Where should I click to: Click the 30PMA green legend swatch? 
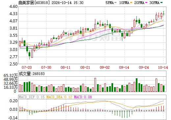tap(161, 3)
